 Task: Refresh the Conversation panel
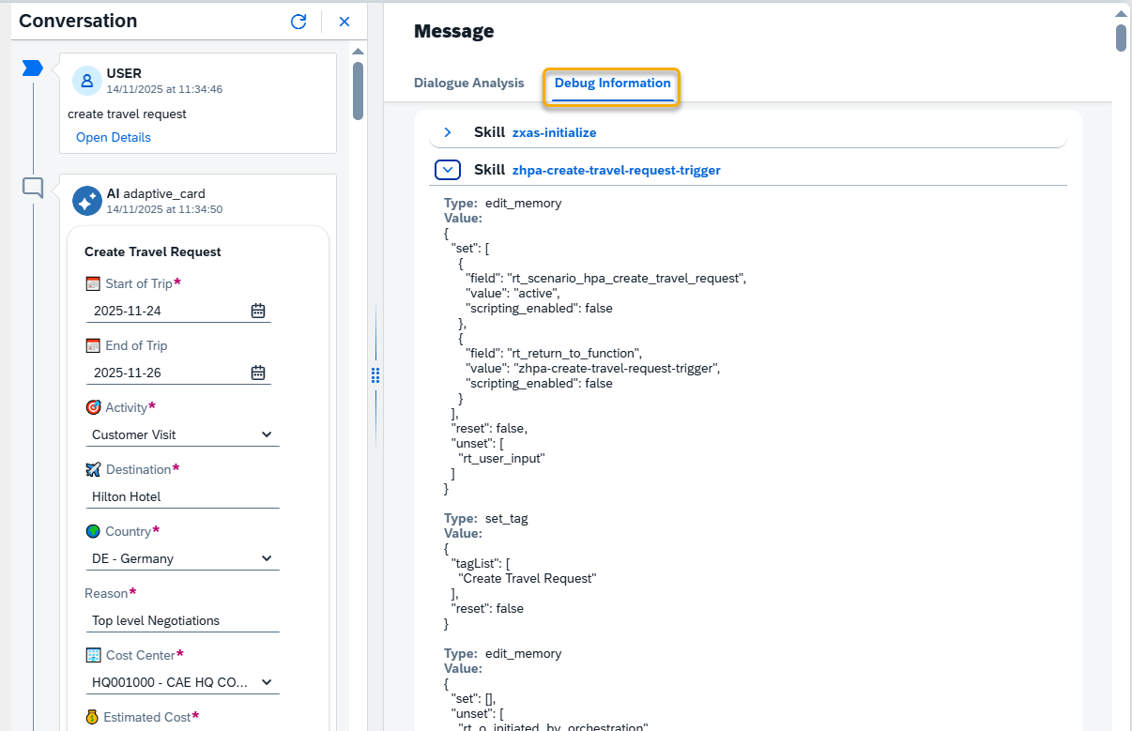click(298, 22)
